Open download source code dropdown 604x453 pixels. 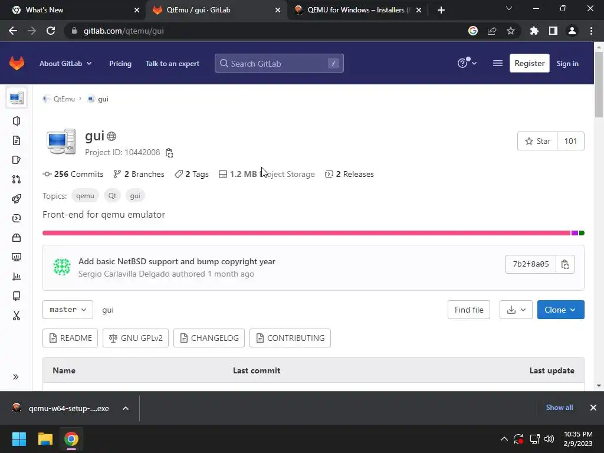pos(516,310)
